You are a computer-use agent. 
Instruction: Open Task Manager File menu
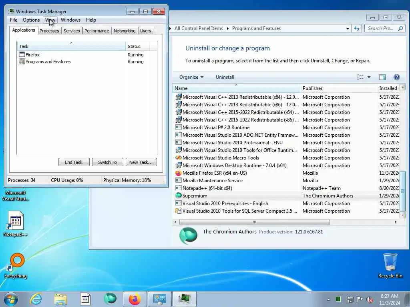14,20
